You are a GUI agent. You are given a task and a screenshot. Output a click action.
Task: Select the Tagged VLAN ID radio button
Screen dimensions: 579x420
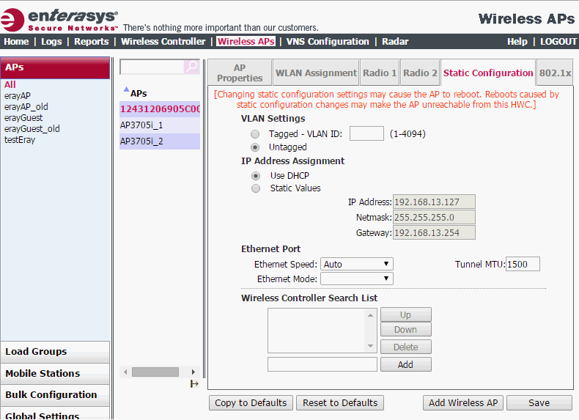pyautogui.click(x=255, y=133)
